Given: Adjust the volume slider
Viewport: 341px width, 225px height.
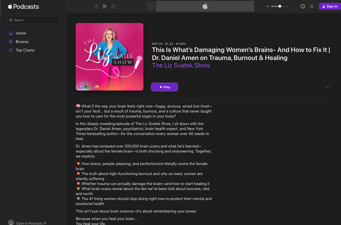Looking at the screenshot, I should click(280, 6).
